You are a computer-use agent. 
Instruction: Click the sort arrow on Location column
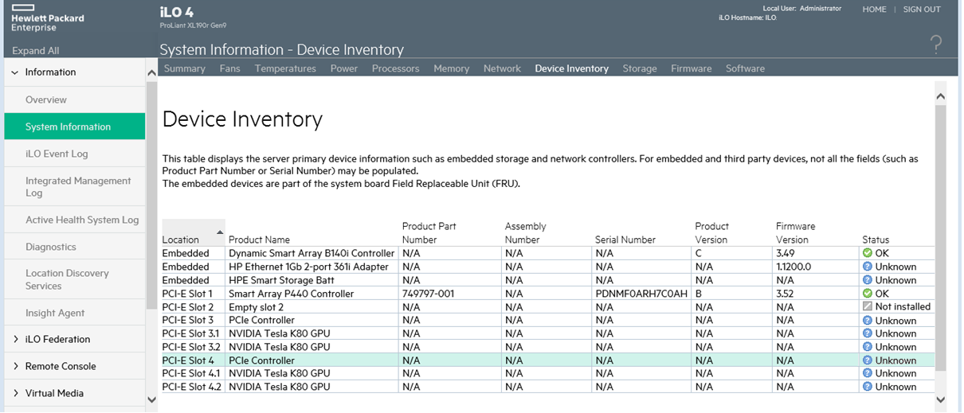click(220, 232)
